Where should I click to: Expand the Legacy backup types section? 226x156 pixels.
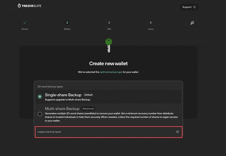tap(109, 132)
